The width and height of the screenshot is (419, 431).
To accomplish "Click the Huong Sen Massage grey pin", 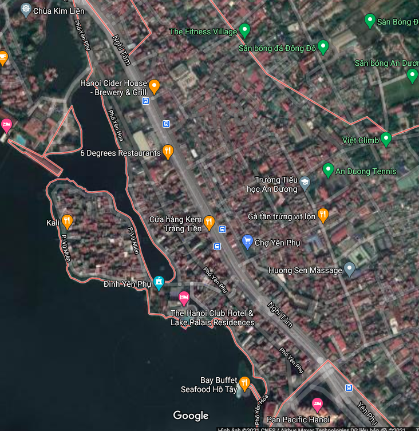I will tap(349, 270).
